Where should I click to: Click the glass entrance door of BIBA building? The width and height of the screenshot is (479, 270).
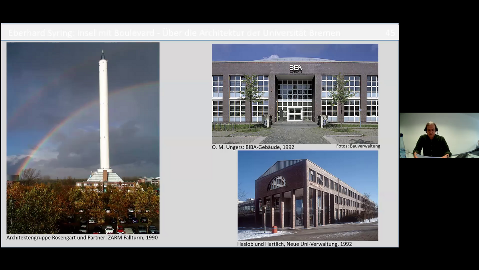point(295,113)
